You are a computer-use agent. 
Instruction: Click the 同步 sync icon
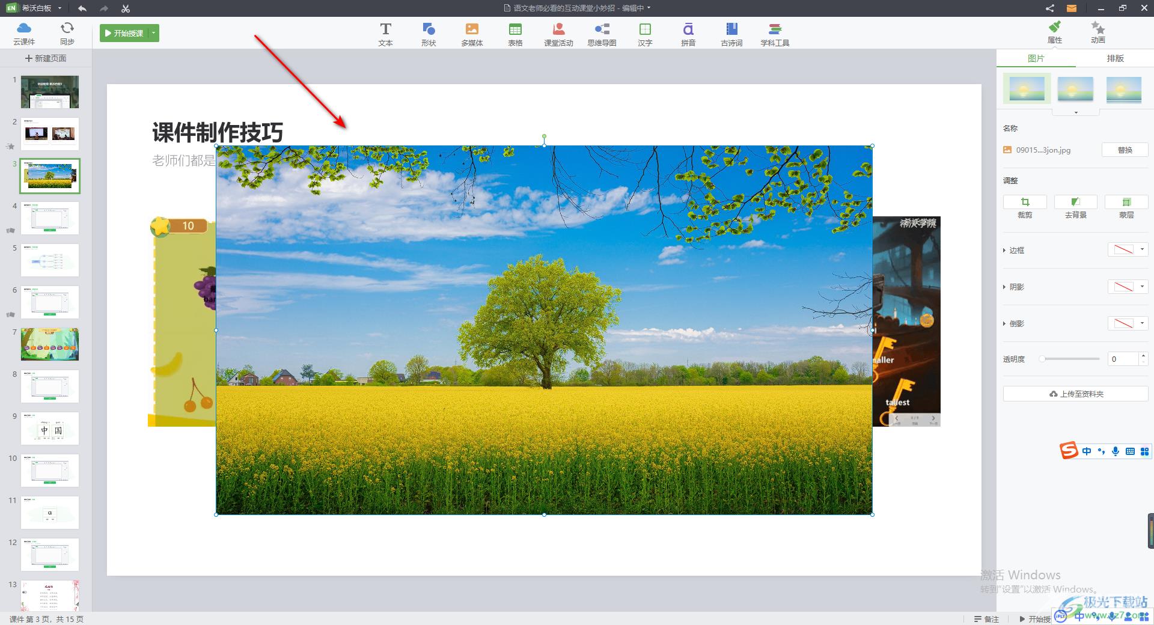click(x=67, y=33)
